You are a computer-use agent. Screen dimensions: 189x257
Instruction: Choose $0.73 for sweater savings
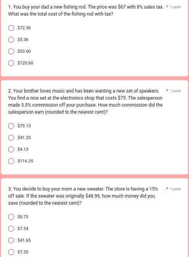point(11,217)
